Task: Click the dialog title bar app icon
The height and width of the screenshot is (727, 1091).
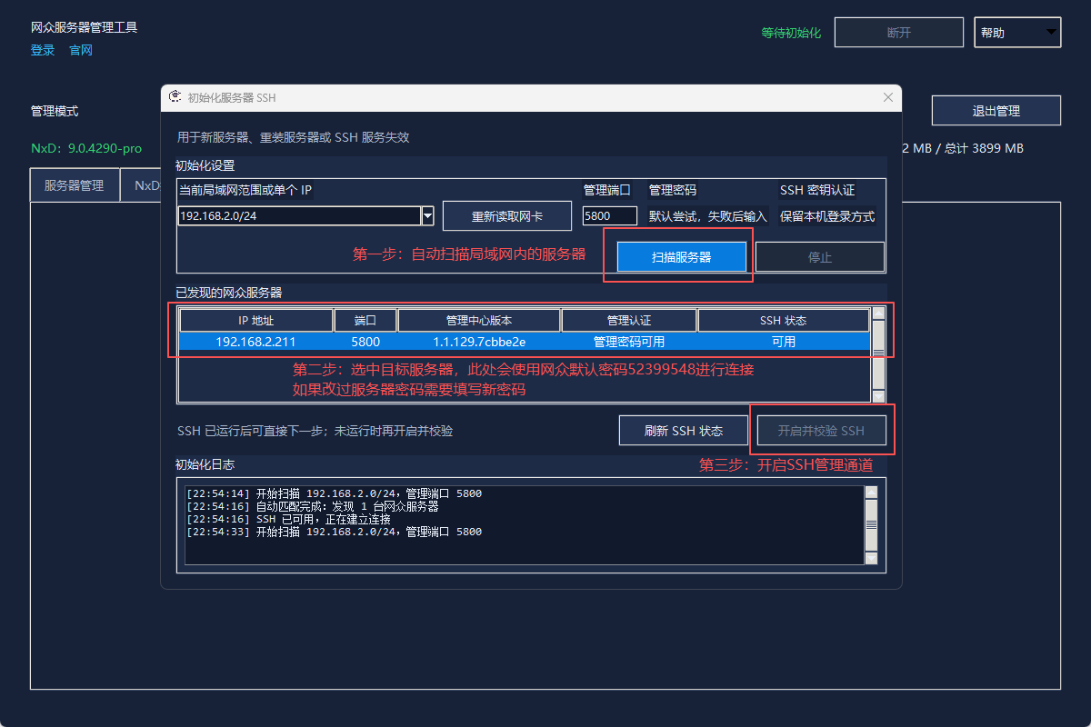Action: (x=175, y=96)
